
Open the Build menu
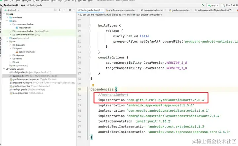coord(54,1)
